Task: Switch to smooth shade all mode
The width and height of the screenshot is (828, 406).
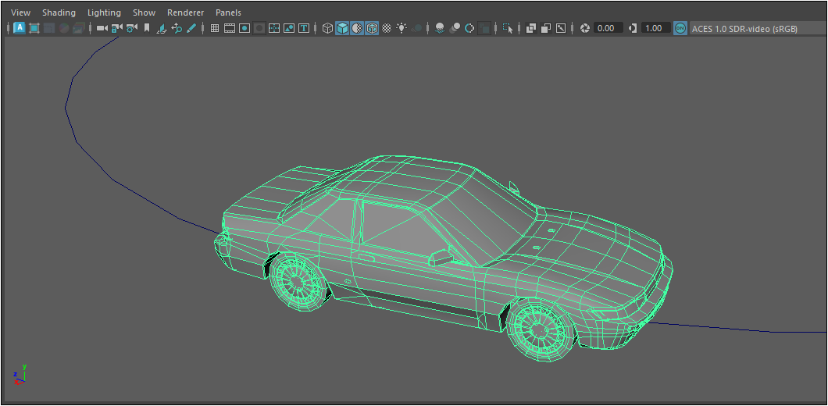Action: (x=342, y=28)
